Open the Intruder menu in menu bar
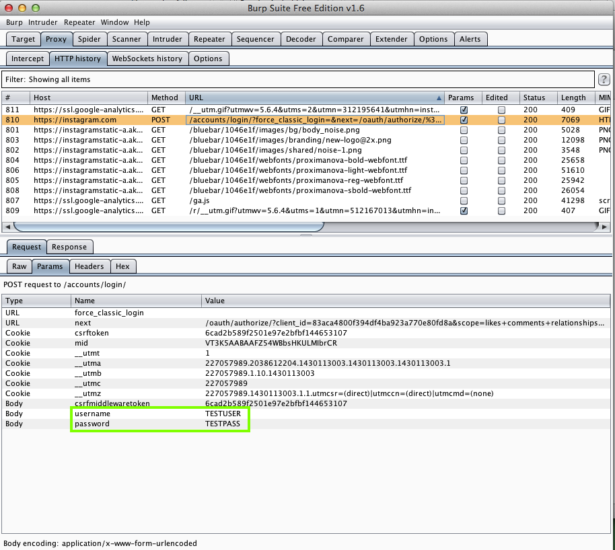The height and width of the screenshot is (550, 615). click(43, 22)
